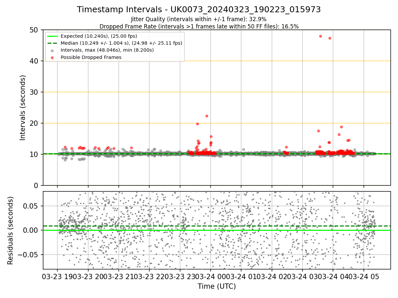This screenshot has width=398, height=298.
Task: Click the "Time (UTC)" x-axis label
Action: tap(217, 286)
